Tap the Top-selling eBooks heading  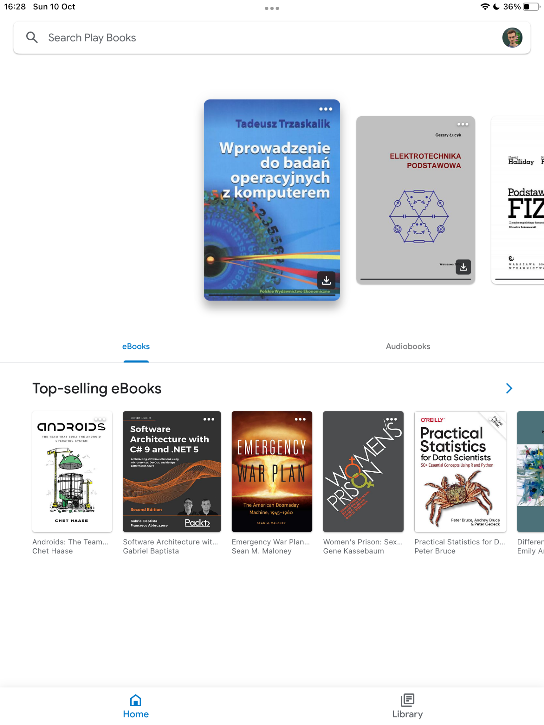pos(97,388)
